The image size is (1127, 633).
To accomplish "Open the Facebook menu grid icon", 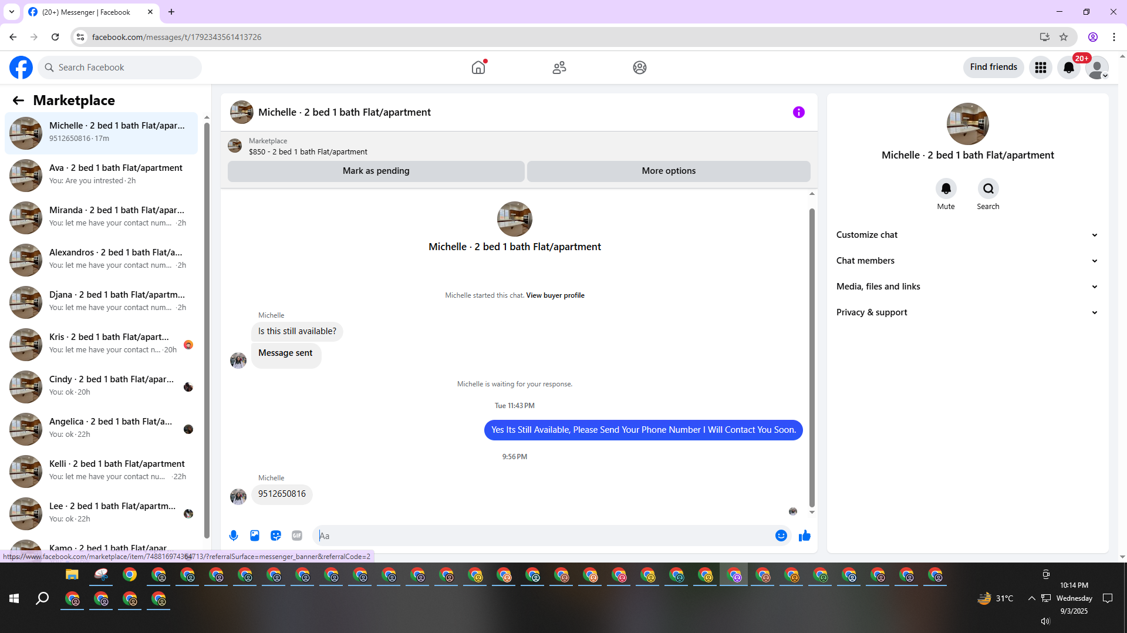I will coord(1041,68).
